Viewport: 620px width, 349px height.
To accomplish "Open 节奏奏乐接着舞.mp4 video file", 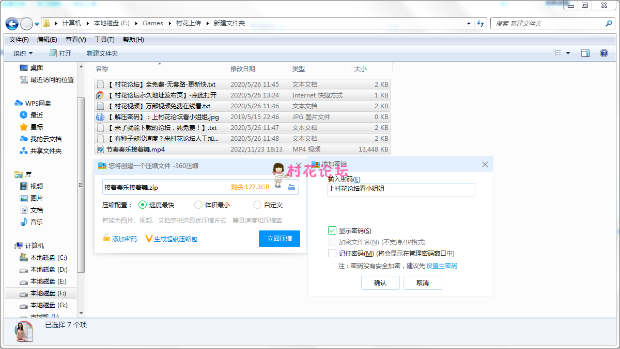I will coord(135,149).
